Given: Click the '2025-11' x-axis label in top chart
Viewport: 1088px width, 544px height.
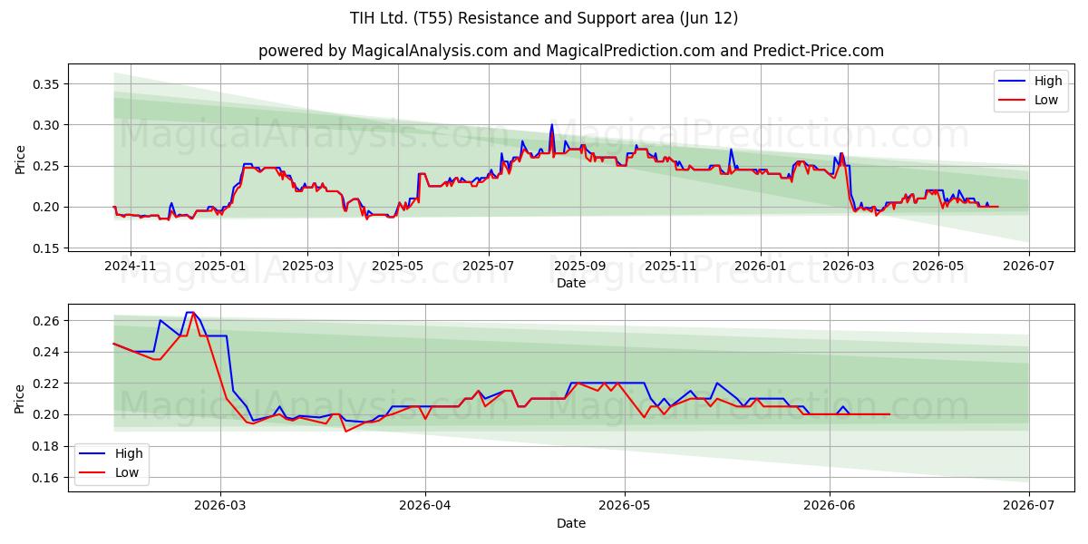Looking at the screenshot, I should tap(671, 266).
